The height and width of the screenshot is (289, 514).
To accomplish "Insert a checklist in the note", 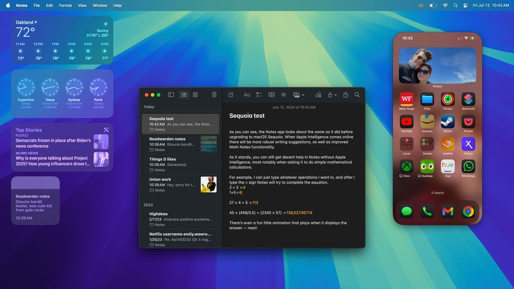I will pos(259,95).
